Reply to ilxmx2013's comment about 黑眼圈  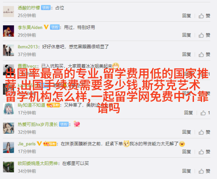187,54
